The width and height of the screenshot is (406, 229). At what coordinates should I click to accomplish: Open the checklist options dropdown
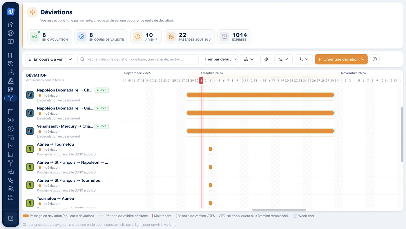pyautogui.click(x=283, y=59)
